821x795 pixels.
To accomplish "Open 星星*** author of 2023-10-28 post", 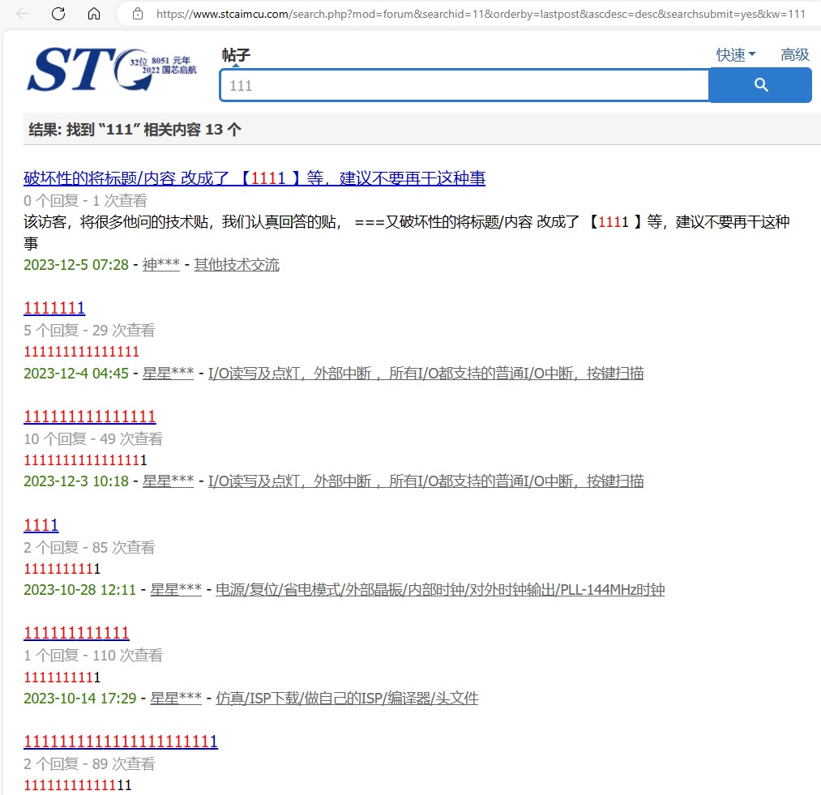I will (x=176, y=590).
